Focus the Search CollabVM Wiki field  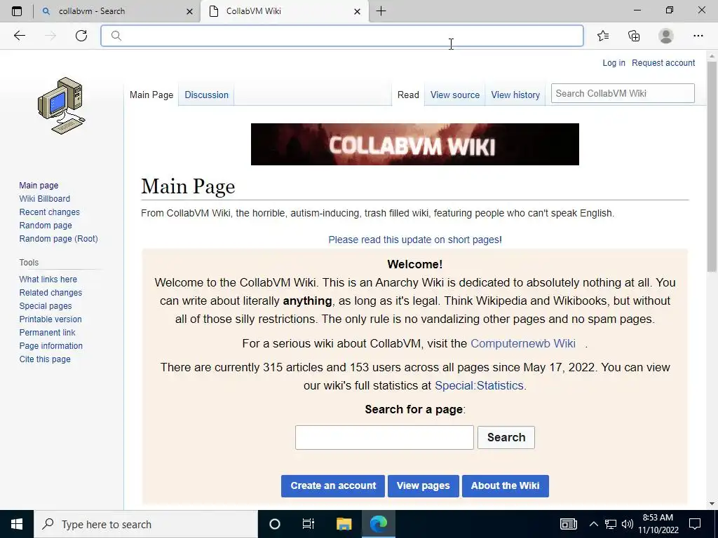(x=623, y=93)
